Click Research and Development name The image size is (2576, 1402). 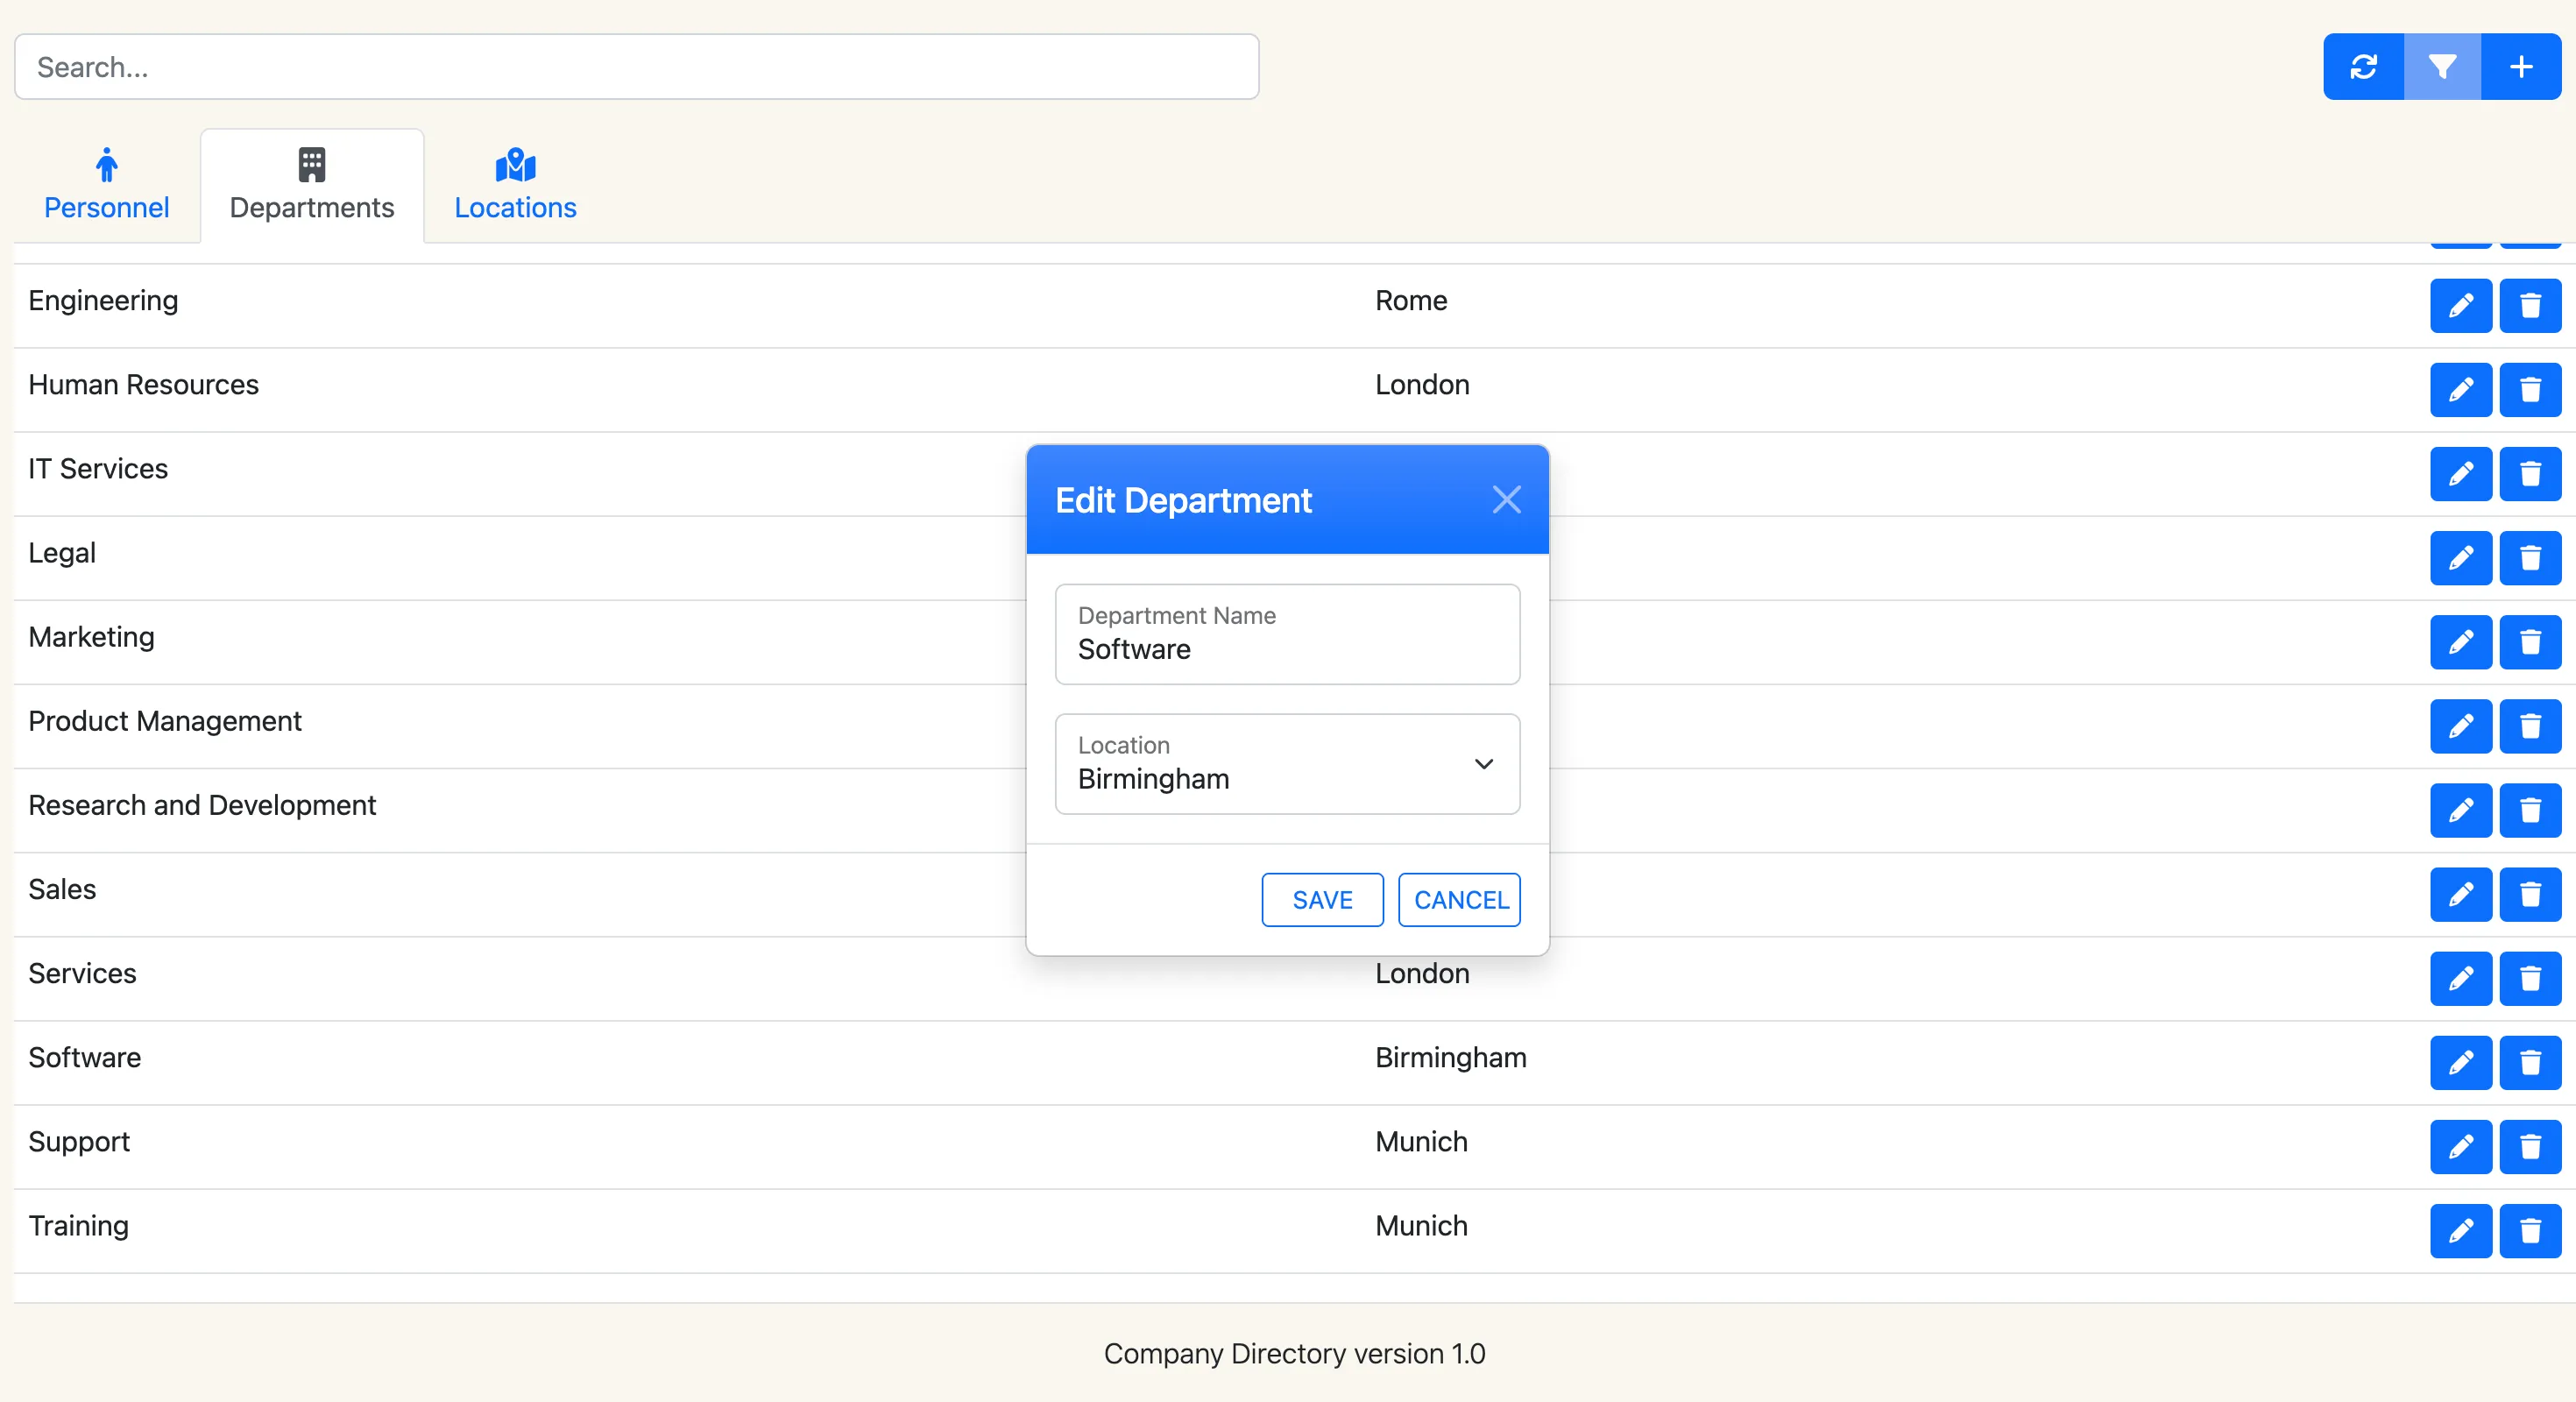pos(202,805)
